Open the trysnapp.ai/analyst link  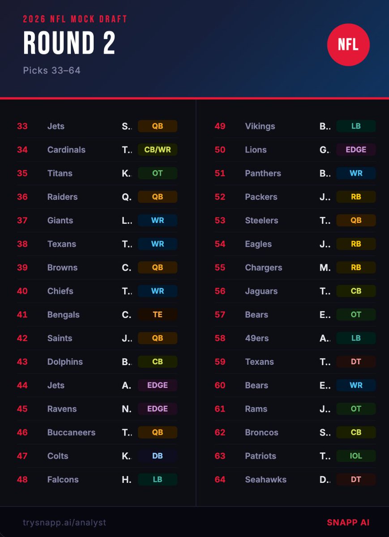[x=64, y=522]
